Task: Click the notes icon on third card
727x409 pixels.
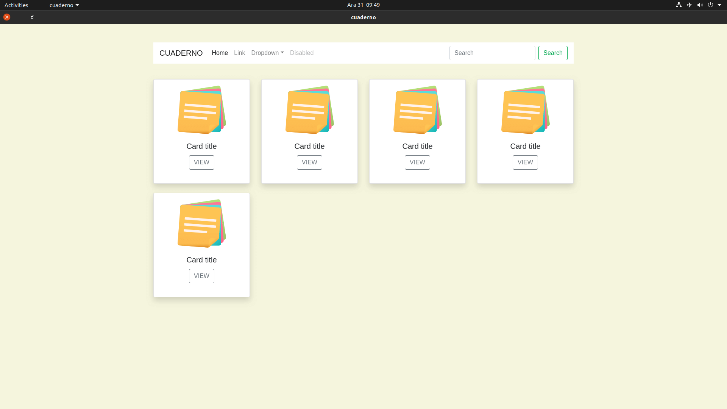Action: 417,110
